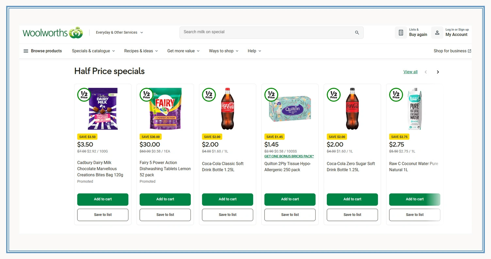Open the Recipes & ideas menu
Image resolution: width=491 pixels, height=259 pixels.
pos(141,51)
